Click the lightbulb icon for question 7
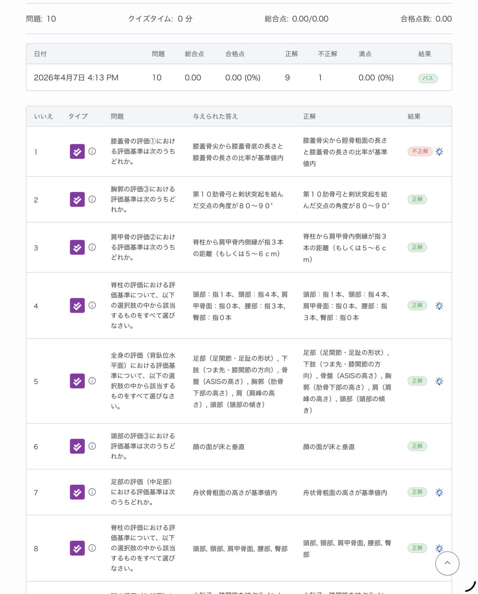This screenshot has width=478, height=594. [439, 492]
